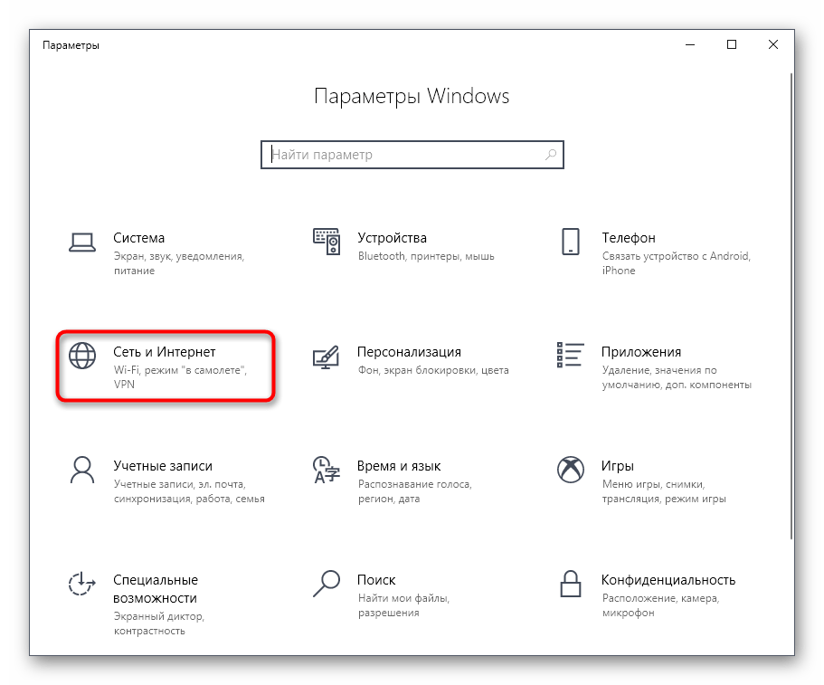
Task: Click description "Фон, экран блокировки, цвета"
Action: pos(433,371)
